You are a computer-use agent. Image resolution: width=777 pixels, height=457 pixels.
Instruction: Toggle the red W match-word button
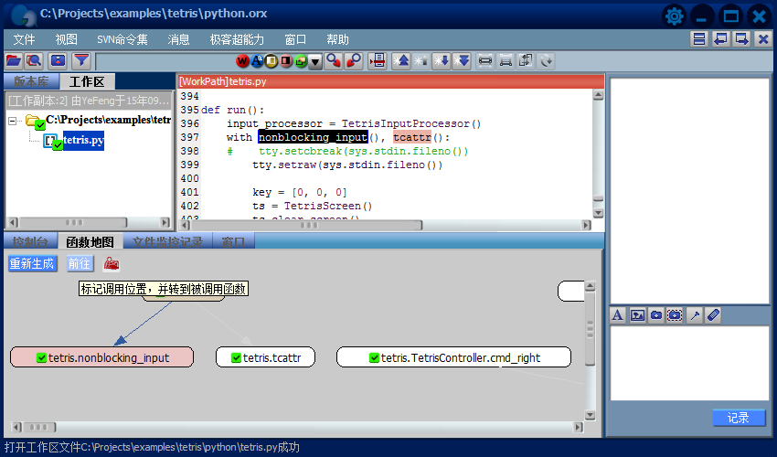242,61
